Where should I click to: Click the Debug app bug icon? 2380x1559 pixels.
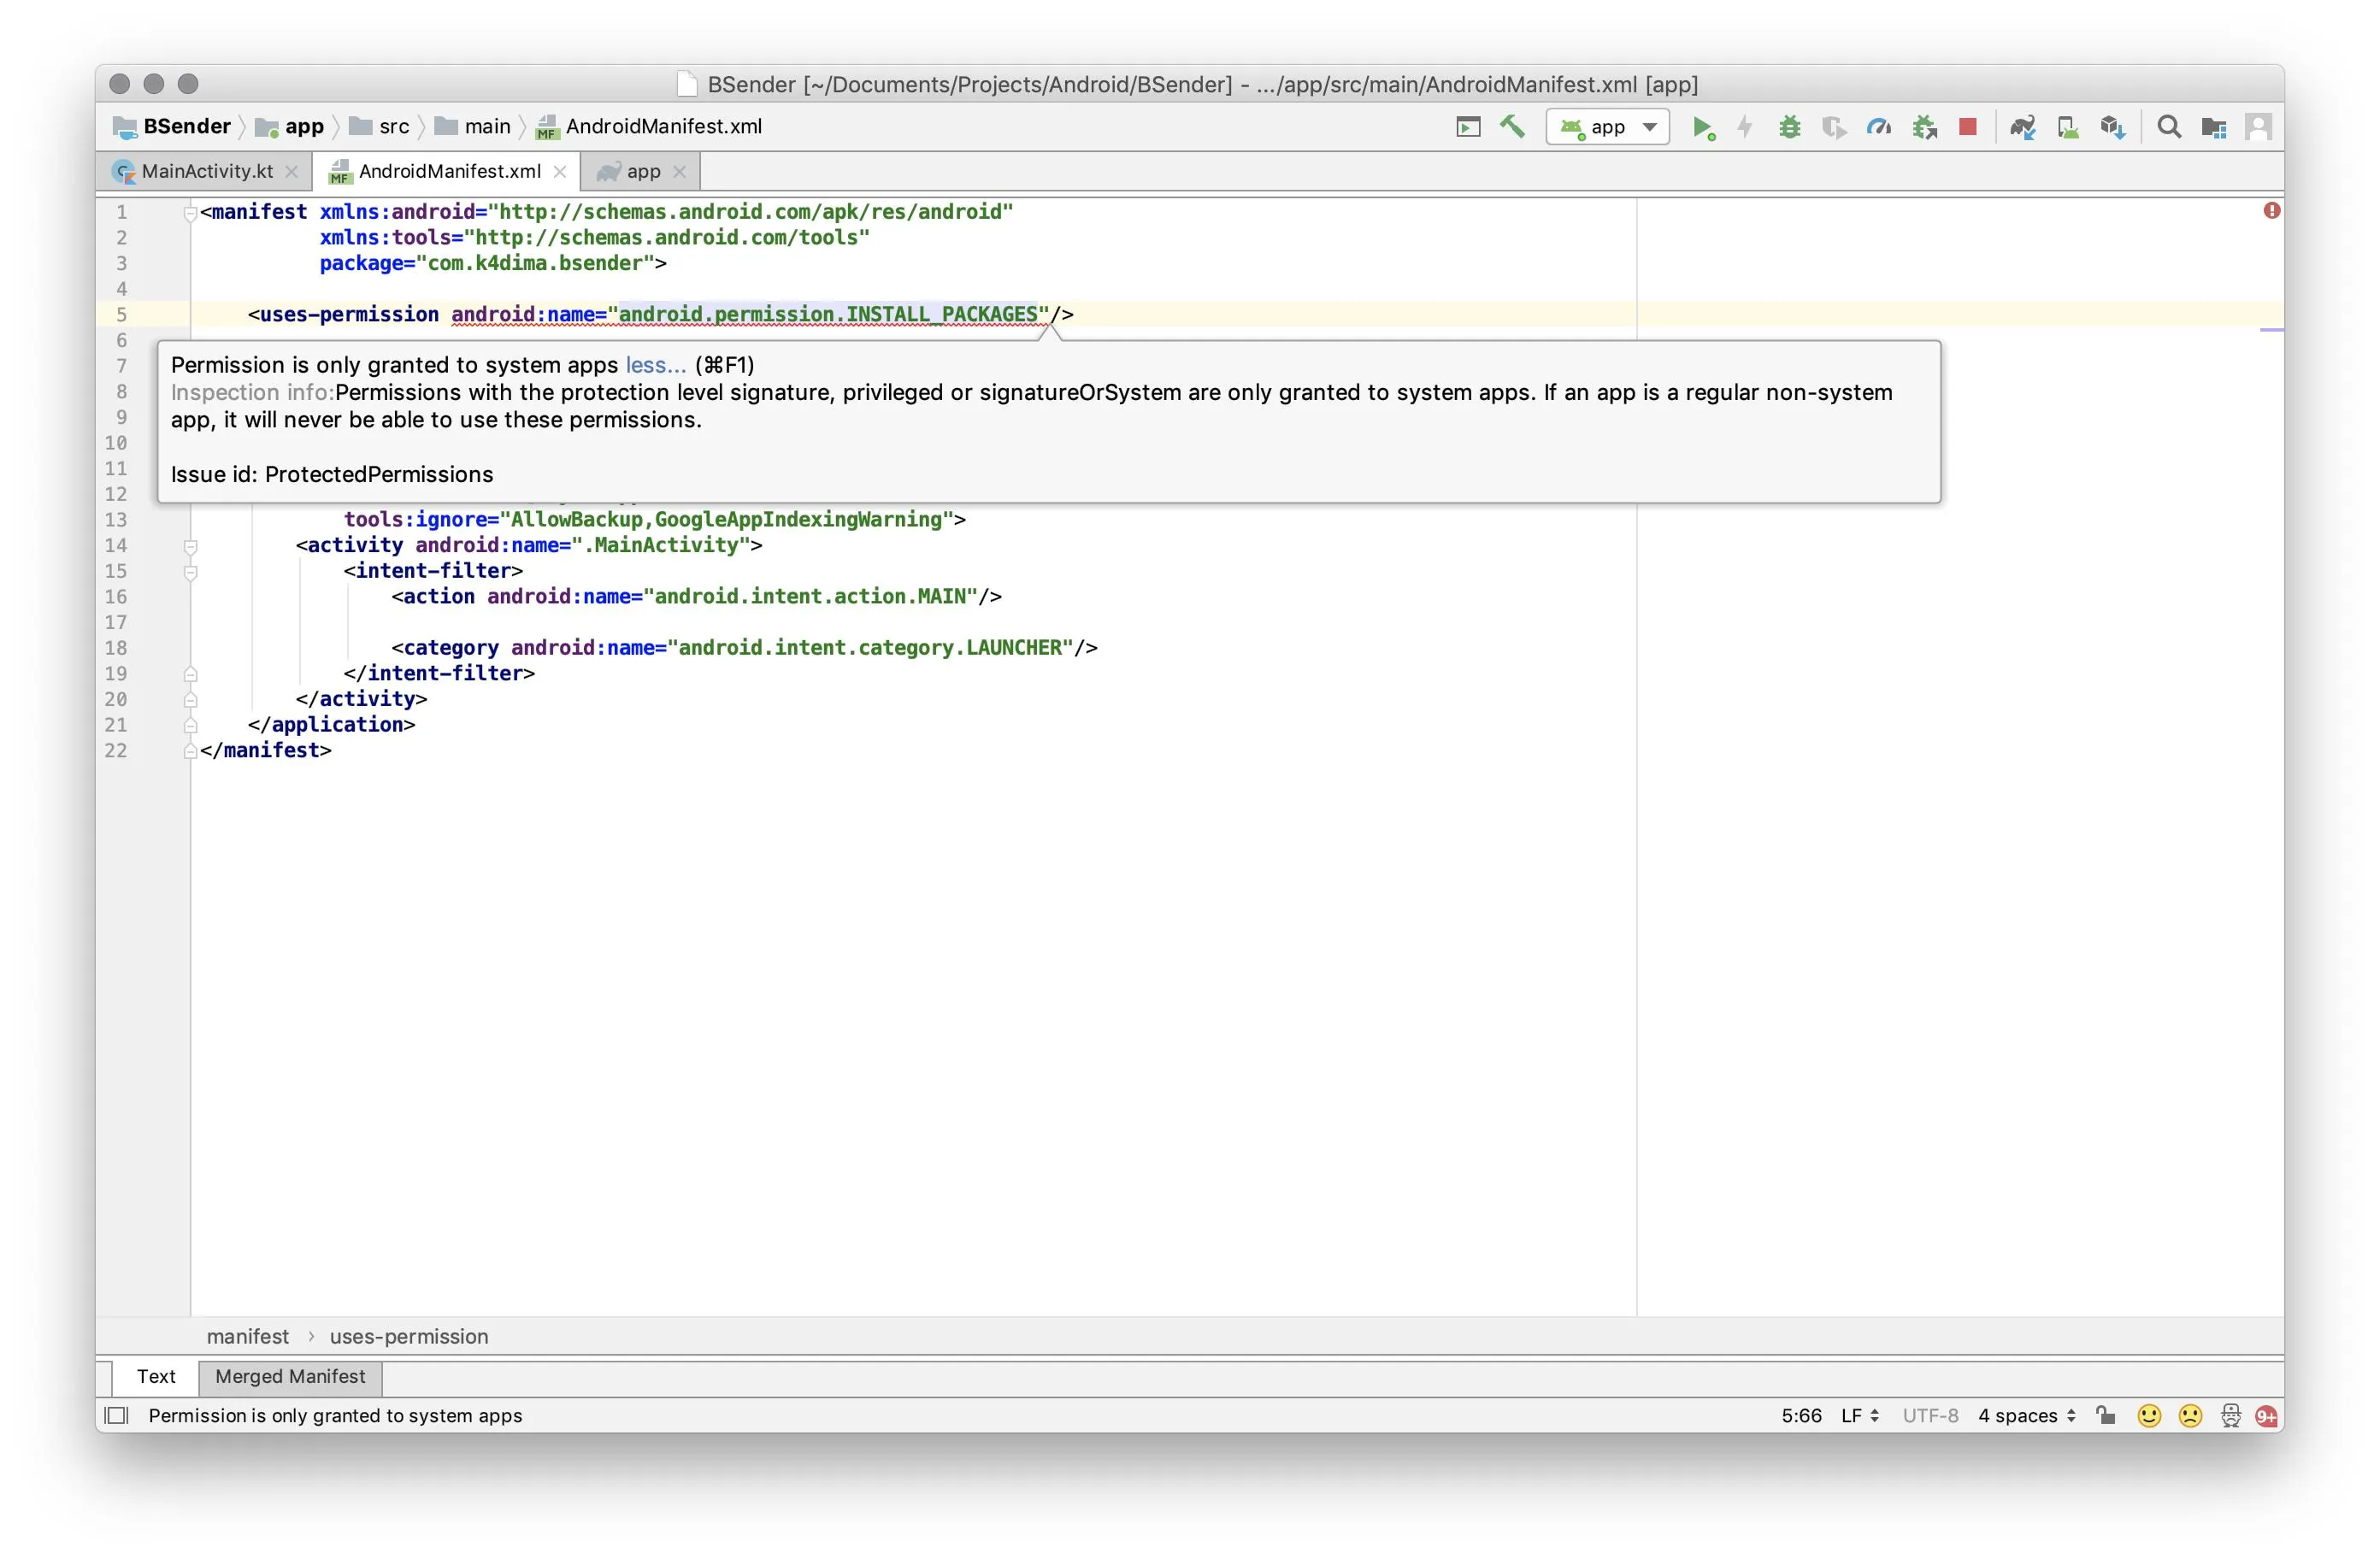click(x=1789, y=127)
